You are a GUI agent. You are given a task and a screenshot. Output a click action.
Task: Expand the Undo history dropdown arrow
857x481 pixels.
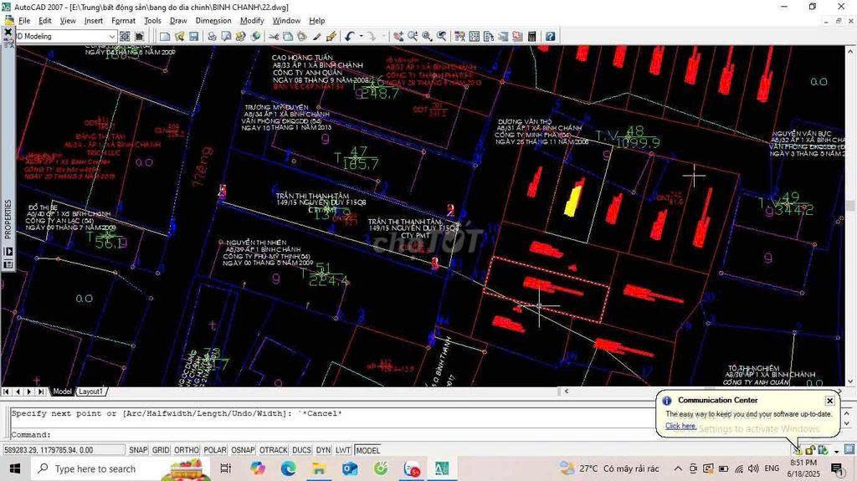pos(360,36)
